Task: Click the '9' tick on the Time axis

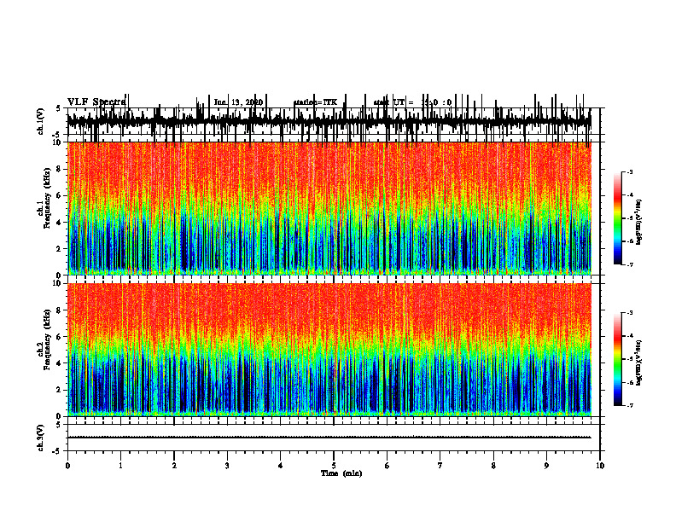Action: pyautogui.click(x=546, y=466)
